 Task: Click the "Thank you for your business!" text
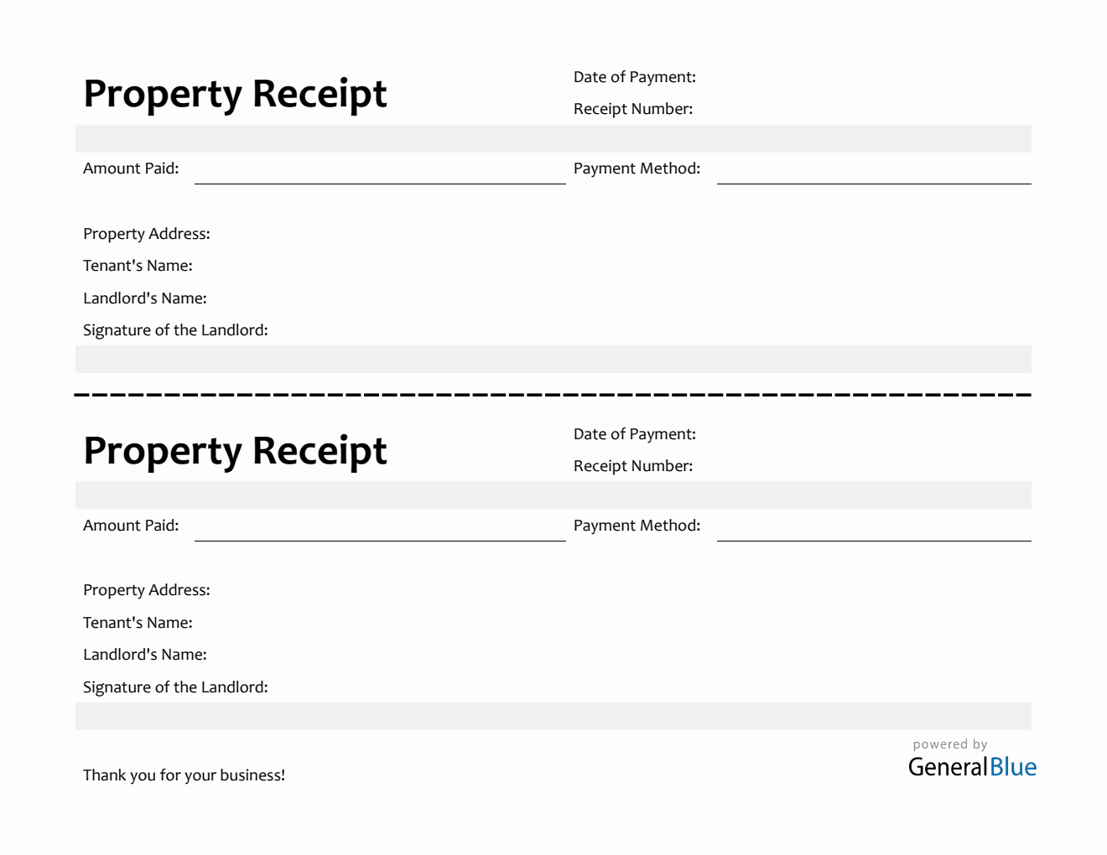tap(184, 775)
